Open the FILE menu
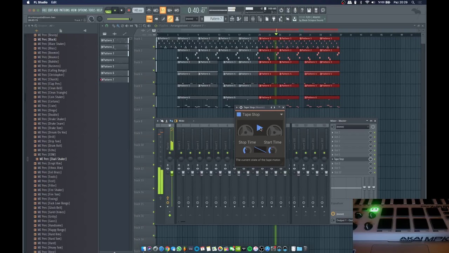This screenshot has height=253, width=449. [x=45, y=11]
